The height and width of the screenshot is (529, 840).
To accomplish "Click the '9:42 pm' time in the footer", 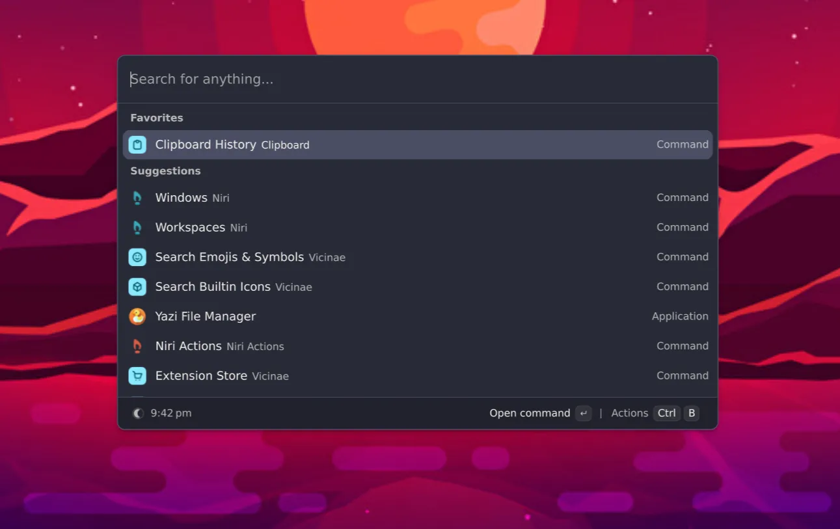I will (171, 413).
